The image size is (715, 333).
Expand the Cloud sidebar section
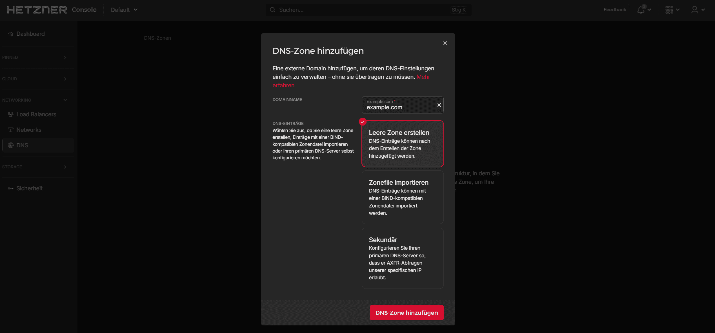(x=65, y=79)
